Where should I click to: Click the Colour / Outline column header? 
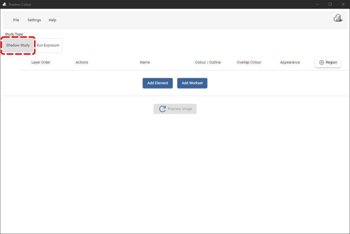pyautogui.click(x=208, y=62)
